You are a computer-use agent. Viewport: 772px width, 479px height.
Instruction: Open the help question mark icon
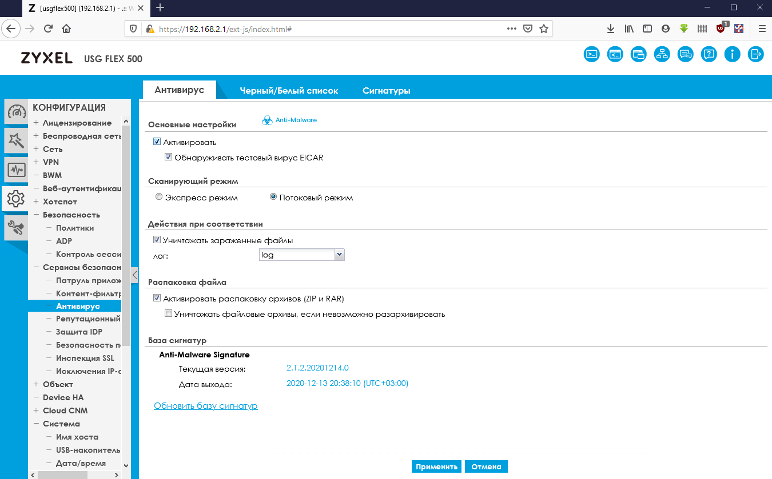click(709, 54)
